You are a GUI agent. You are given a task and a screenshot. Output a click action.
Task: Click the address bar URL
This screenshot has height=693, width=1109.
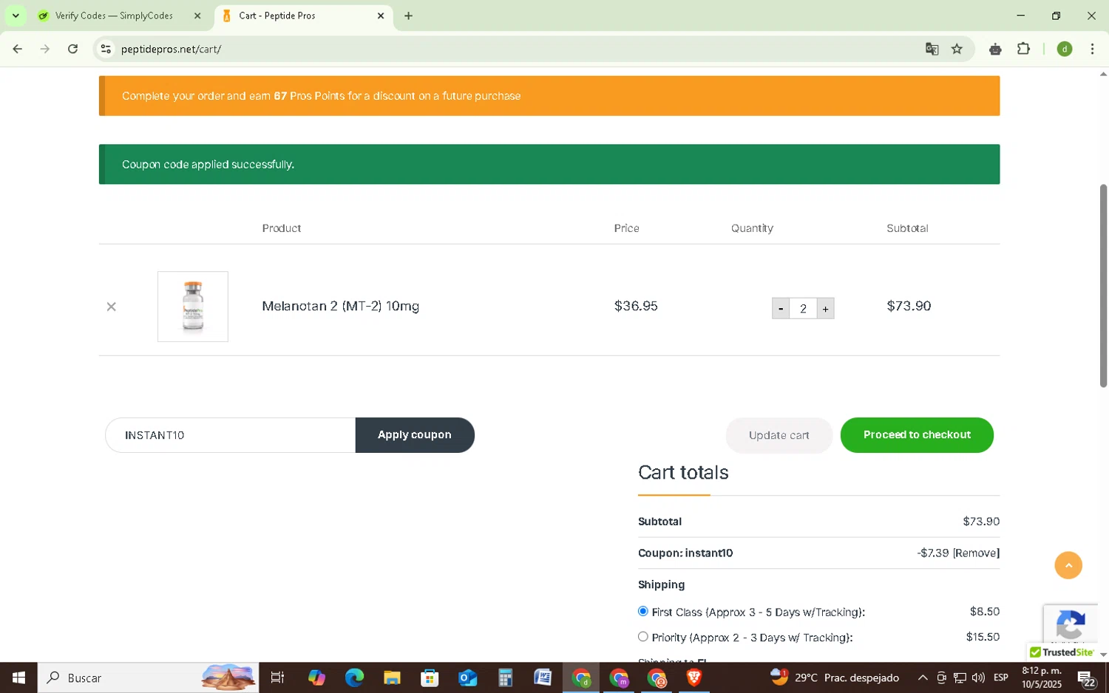coord(172,49)
